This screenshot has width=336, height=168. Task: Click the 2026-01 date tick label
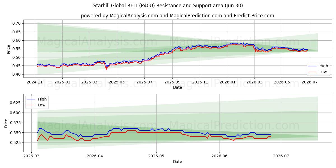click(228, 82)
